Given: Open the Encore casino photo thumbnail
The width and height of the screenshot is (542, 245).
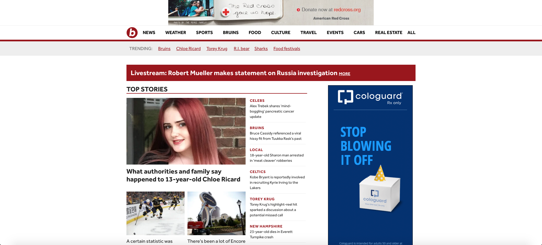Looking at the screenshot, I should (x=217, y=213).
